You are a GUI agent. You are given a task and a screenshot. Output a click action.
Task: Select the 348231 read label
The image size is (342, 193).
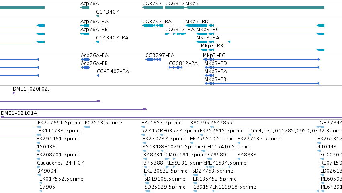[153, 155]
